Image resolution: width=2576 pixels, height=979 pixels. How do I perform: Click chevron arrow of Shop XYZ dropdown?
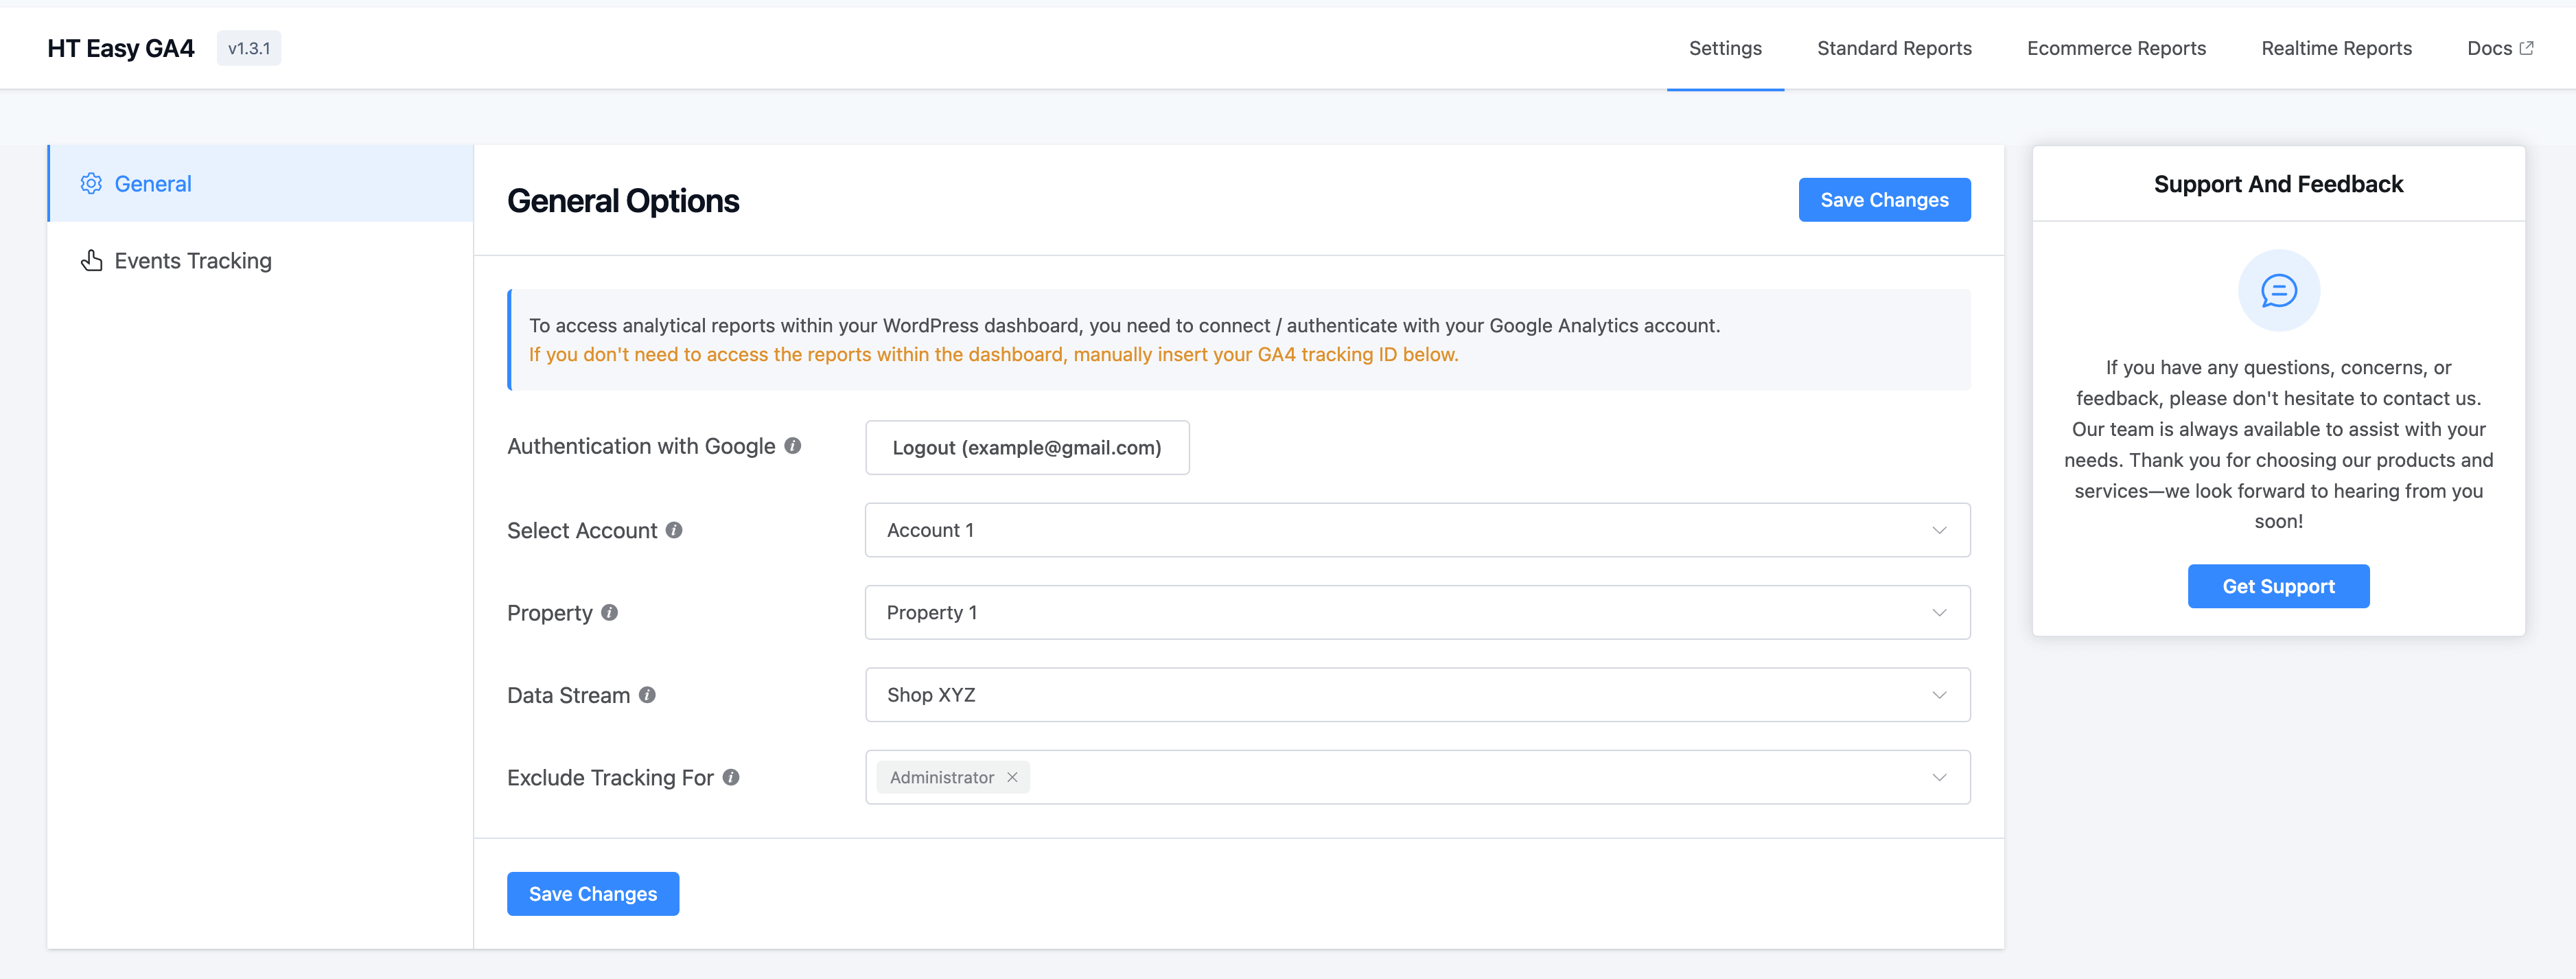(x=1939, y=695)
